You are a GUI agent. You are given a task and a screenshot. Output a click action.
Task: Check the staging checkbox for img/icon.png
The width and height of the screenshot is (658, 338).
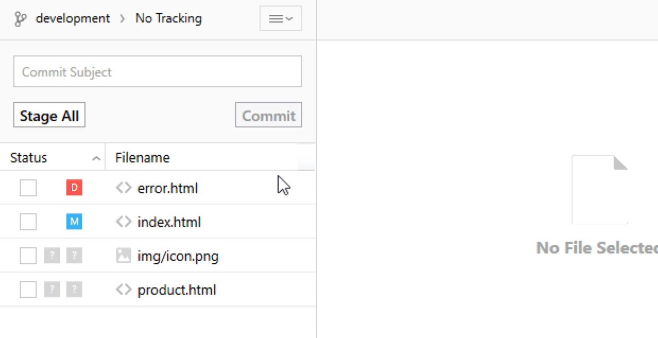tap(28, 256)
